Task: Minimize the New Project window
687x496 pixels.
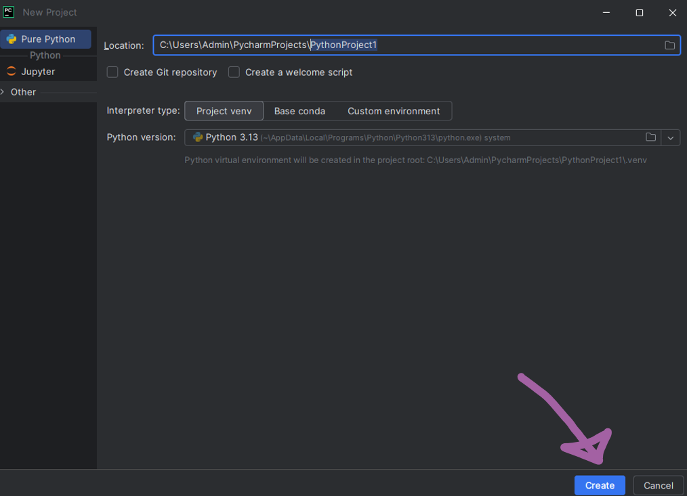Action: click(x=606, y=12)
